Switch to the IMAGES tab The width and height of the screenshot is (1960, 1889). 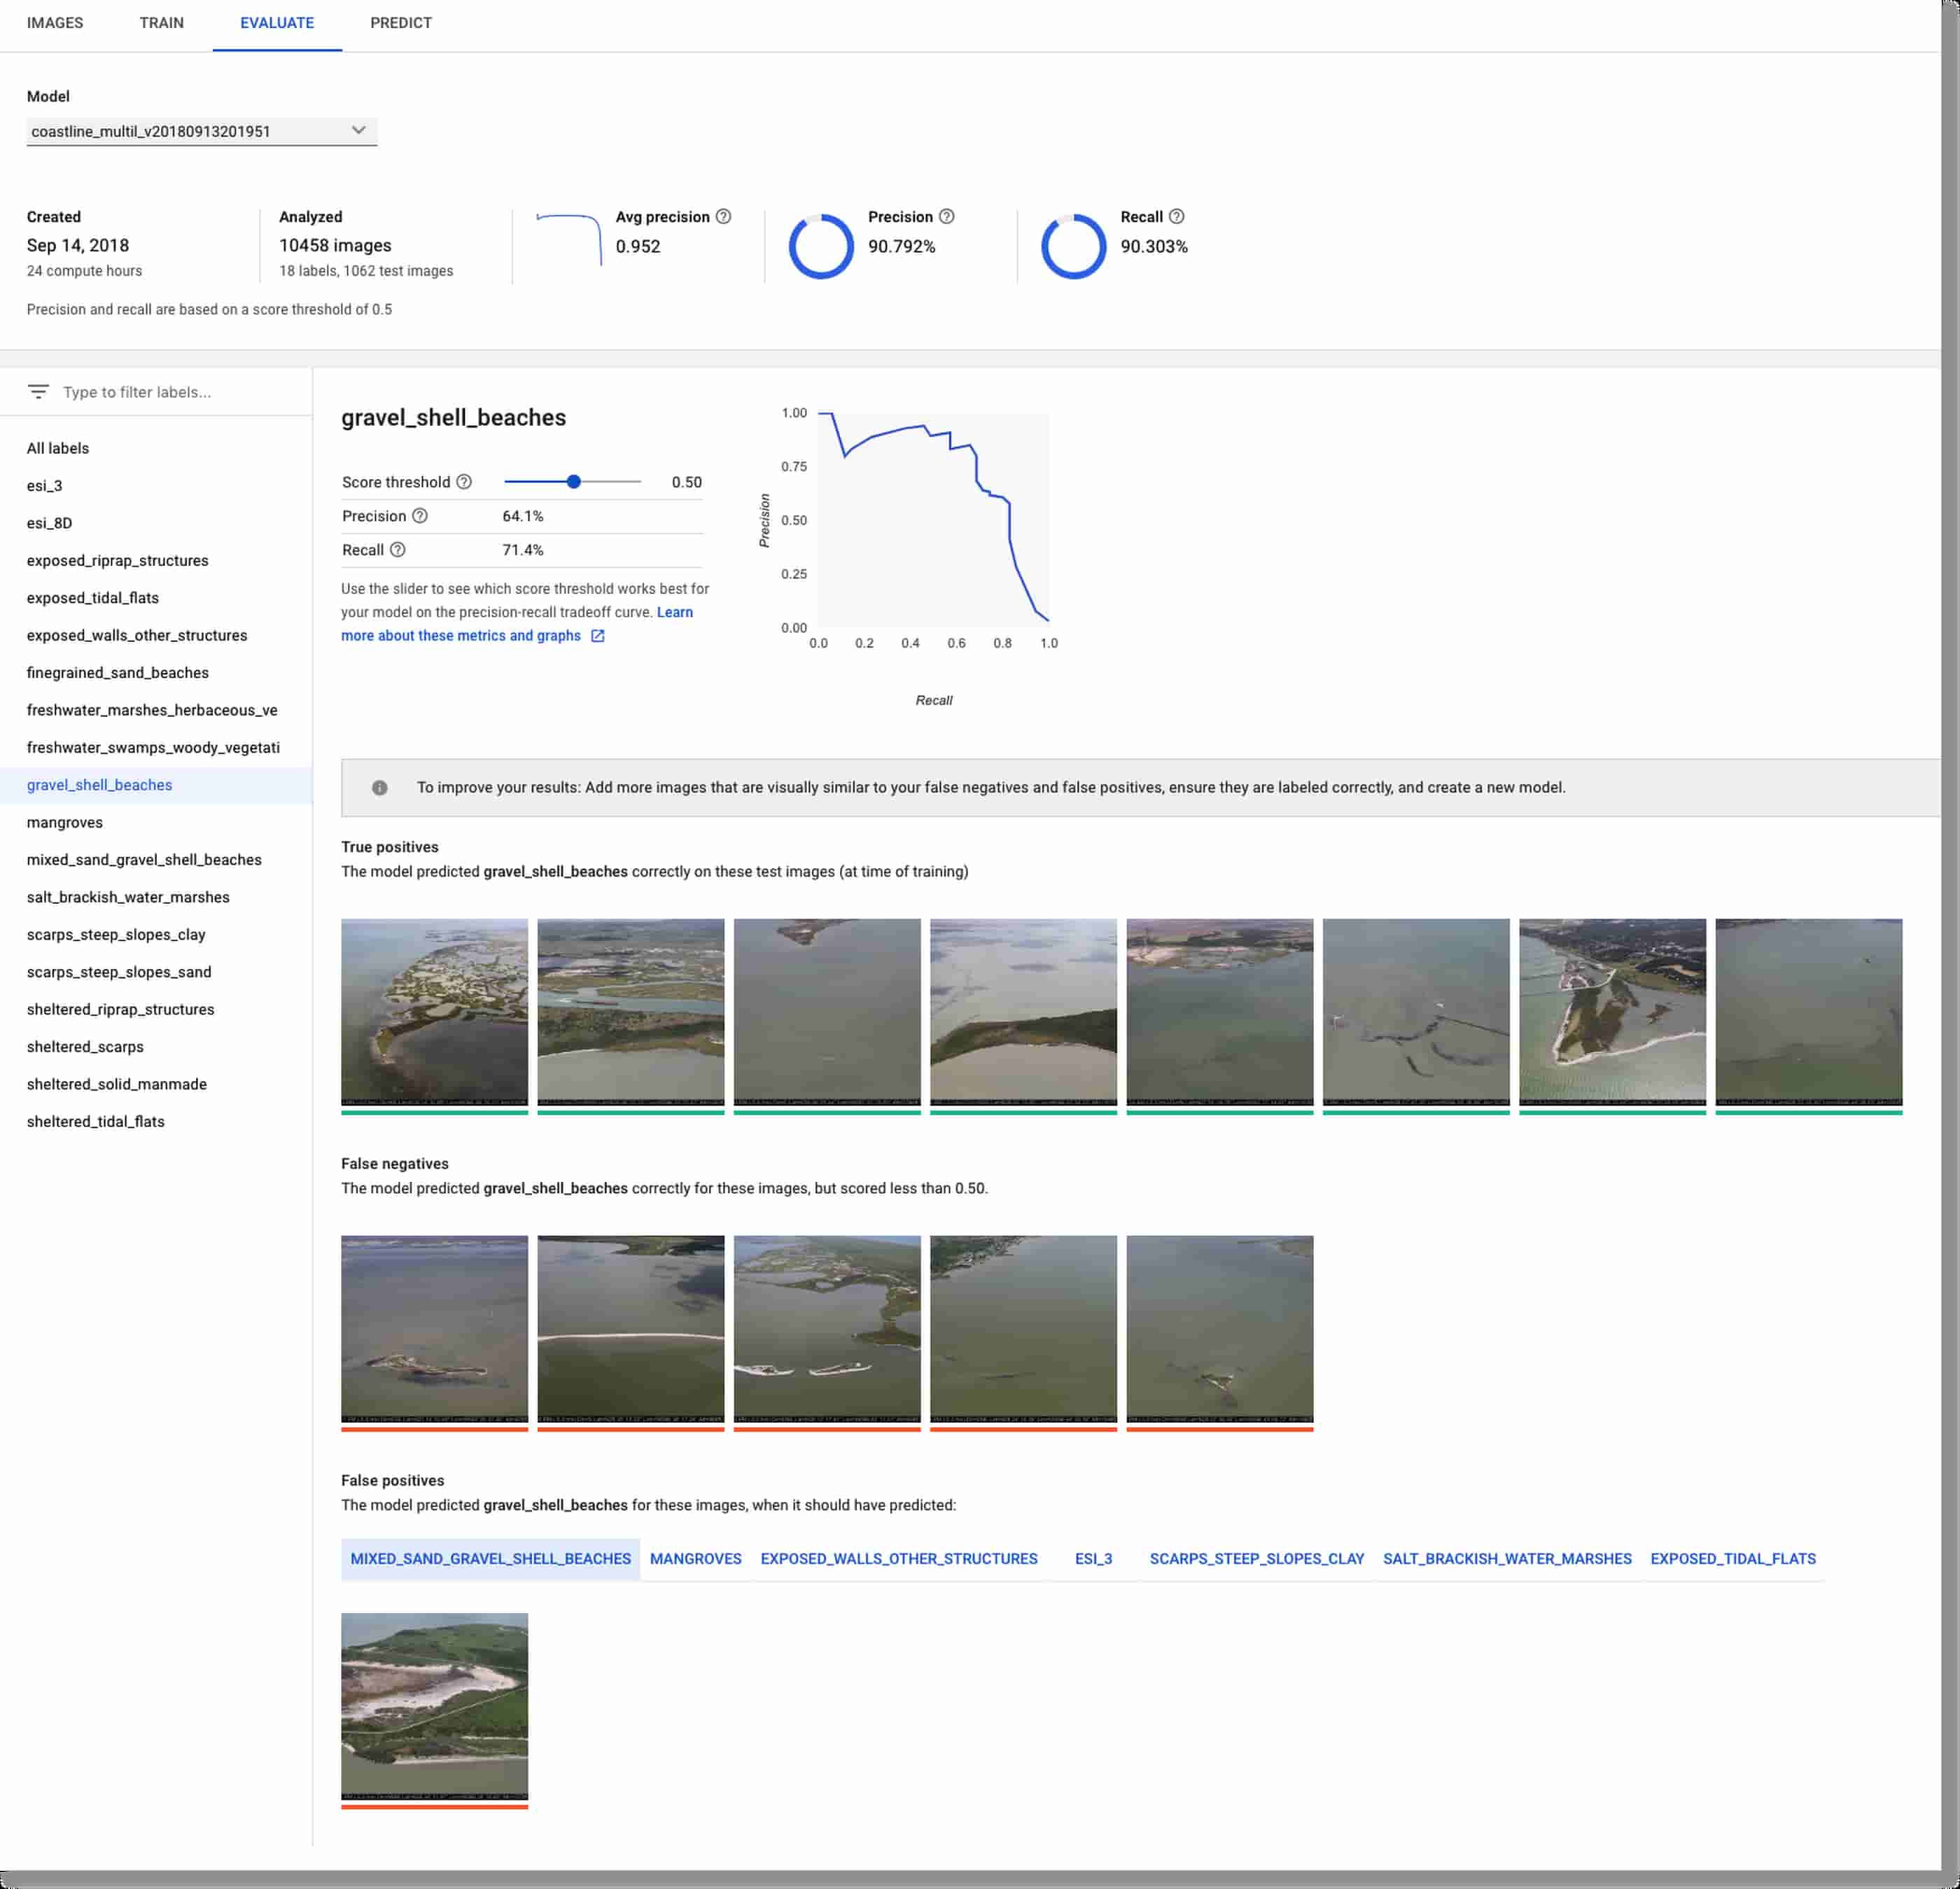(55, 23)
